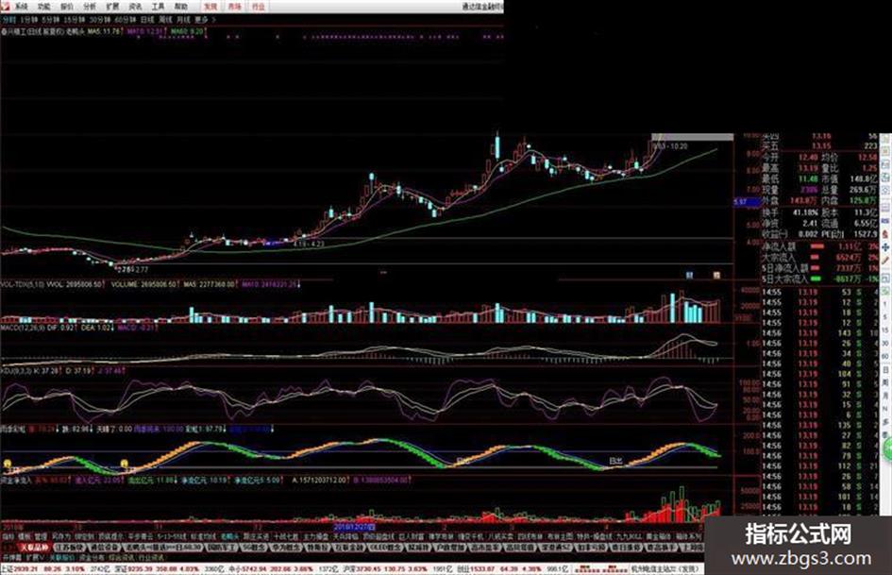
Task: Click the green circle button at right edge
Action: coord(887,449)
